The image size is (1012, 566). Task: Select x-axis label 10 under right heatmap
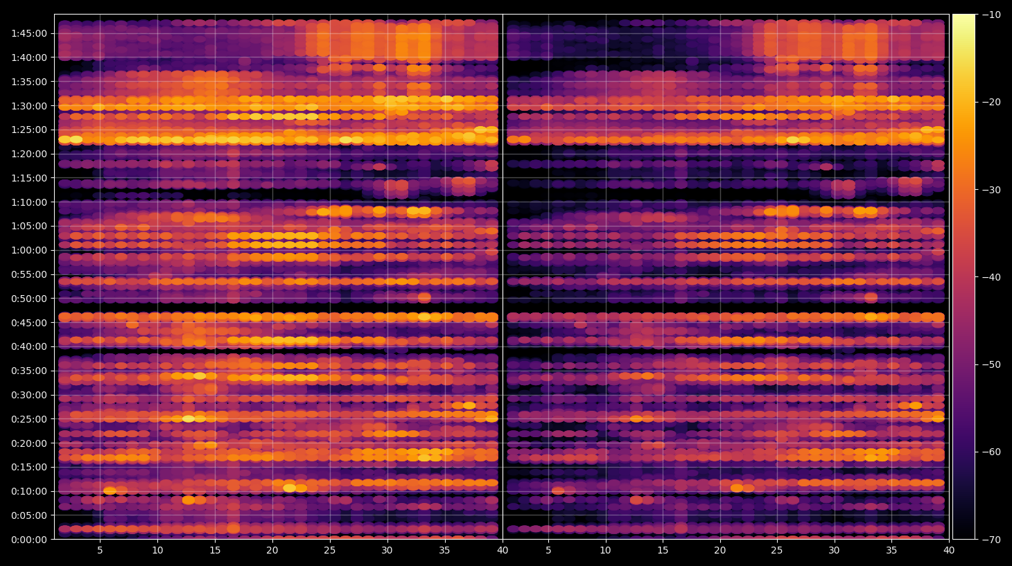605,551
